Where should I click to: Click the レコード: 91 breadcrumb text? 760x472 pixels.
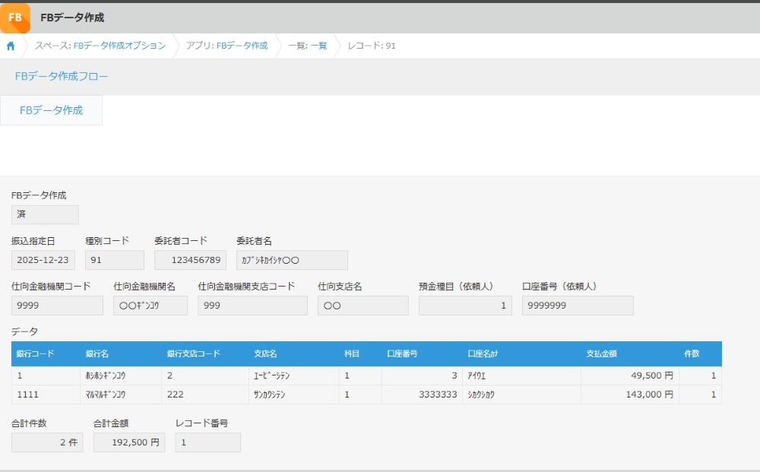pyautogui.click(x=372, y=46)
